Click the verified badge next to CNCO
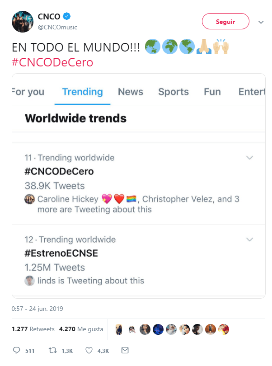 pos(67,15)
